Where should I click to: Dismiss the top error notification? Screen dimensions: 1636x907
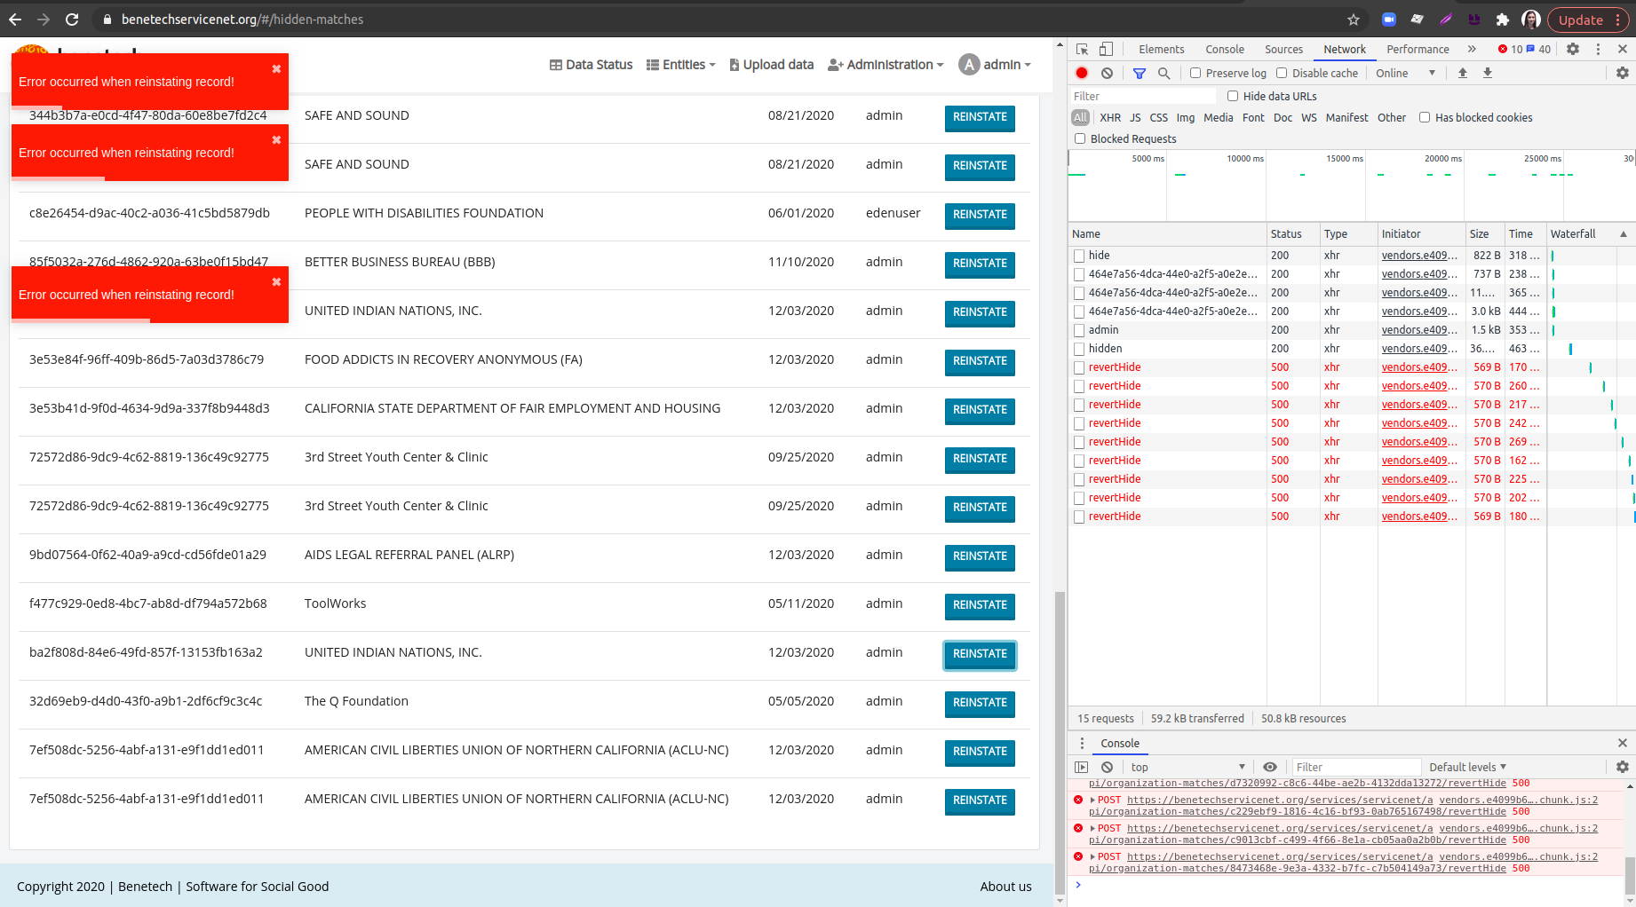click(276, 68)
